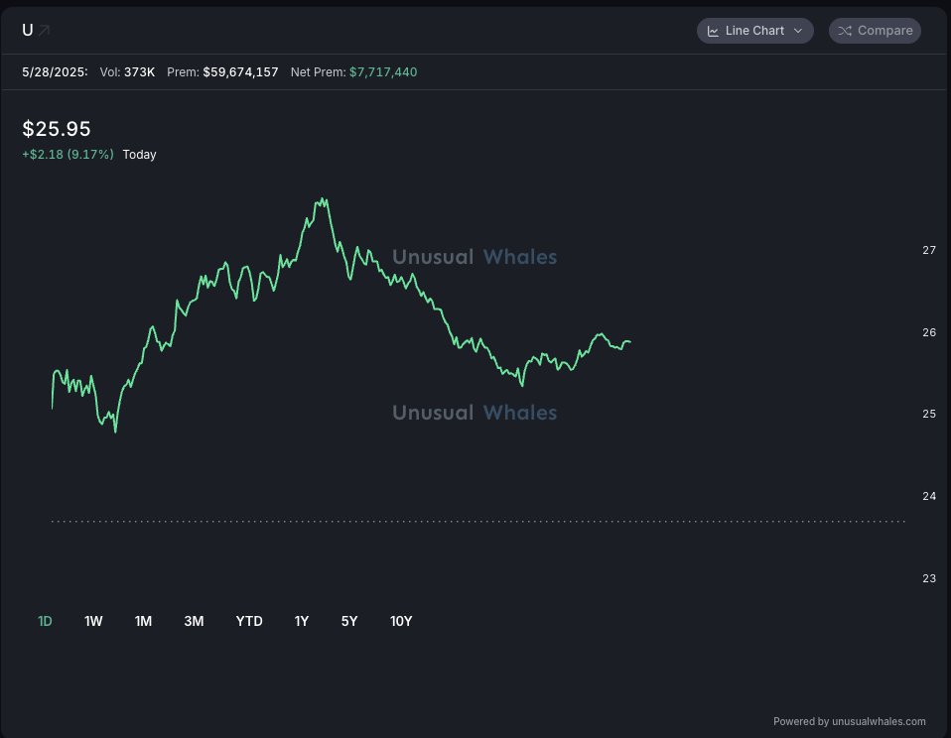Click the 25 price axis label

pos(929,414)
